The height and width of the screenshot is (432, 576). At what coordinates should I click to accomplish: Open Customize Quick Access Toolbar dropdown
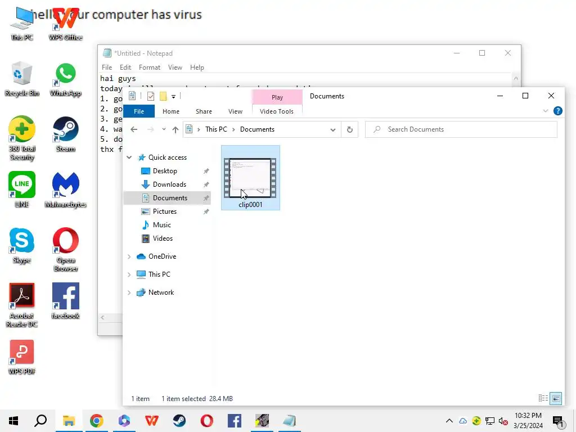[173, 97]
